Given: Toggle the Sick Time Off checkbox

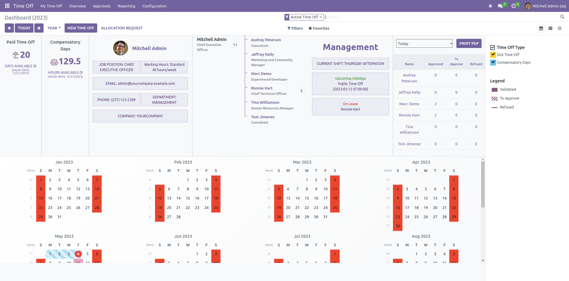Looking at the screenshot, I should tap(493, 55).
